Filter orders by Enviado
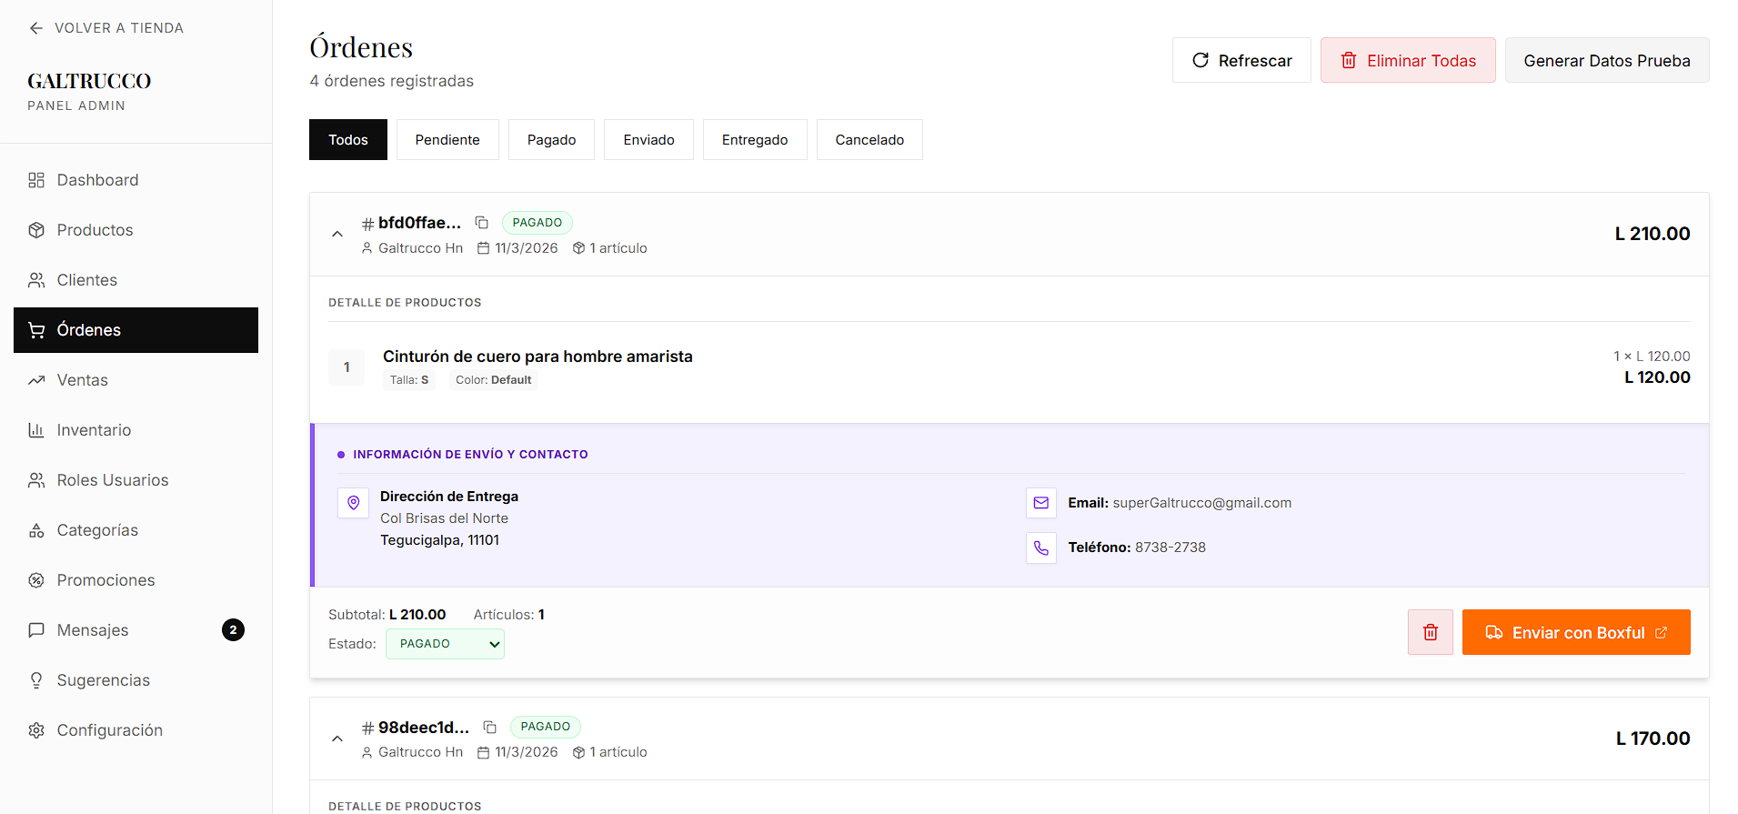1738x814 pixels. (x=648, y=140)
